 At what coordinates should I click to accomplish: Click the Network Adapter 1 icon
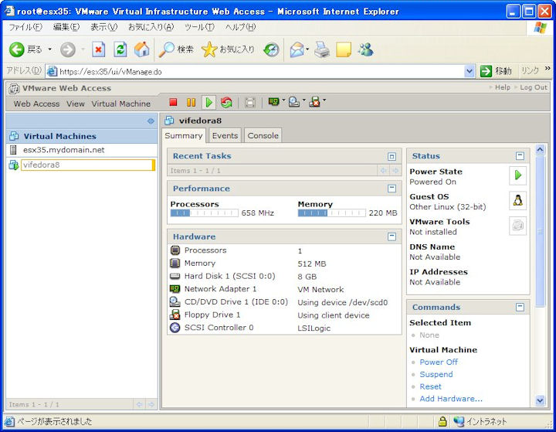point(175,288)
